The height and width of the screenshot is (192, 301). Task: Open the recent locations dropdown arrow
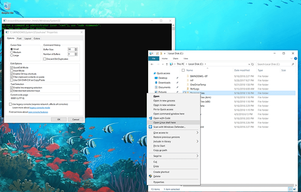pos(163,64)
